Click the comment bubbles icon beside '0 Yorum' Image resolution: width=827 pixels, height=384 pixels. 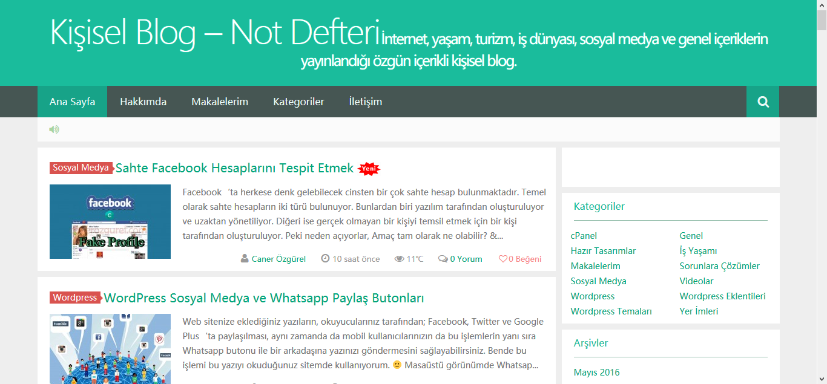pos(443,259)
